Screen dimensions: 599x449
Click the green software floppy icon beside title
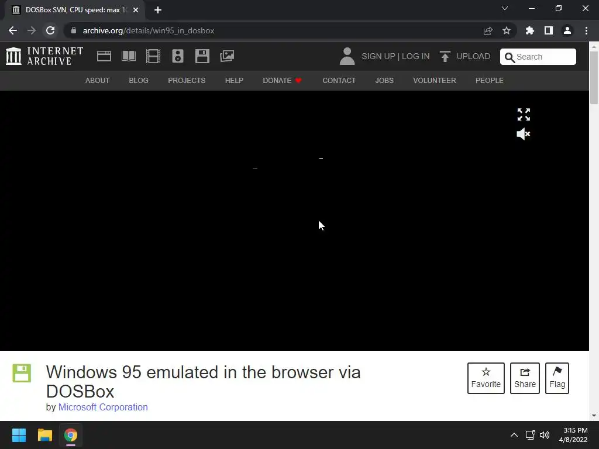(x=22, y=373)
